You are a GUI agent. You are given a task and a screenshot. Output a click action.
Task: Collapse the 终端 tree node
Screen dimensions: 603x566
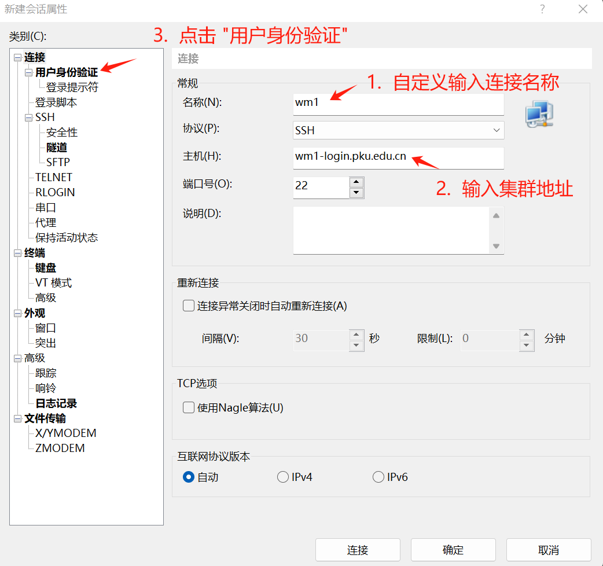[x=17, y=253]
